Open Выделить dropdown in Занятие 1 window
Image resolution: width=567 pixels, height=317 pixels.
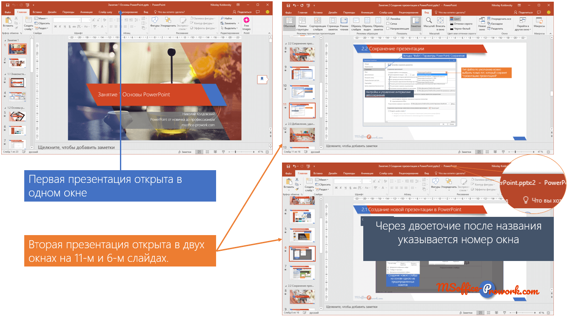pyautogui.click(x=229, y=28)
